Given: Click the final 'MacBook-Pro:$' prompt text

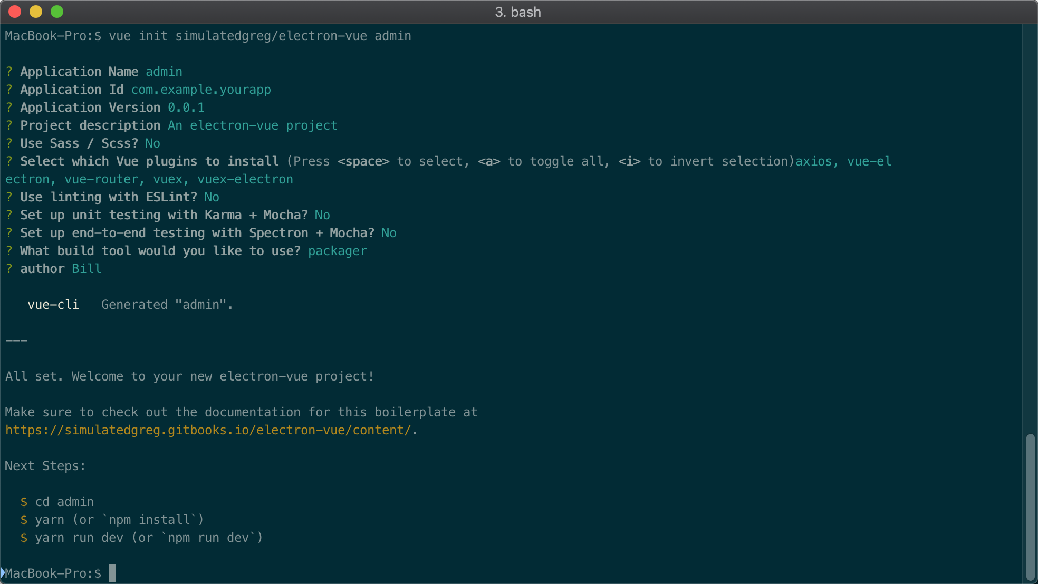Looking at the screenshot, I should (53, 573).
